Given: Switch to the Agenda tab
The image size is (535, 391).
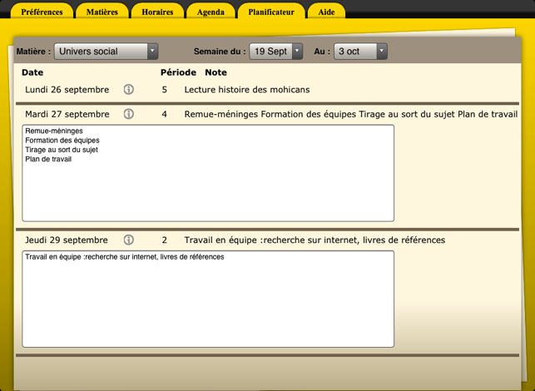Looking at the screenshot, I should point(211,12).
